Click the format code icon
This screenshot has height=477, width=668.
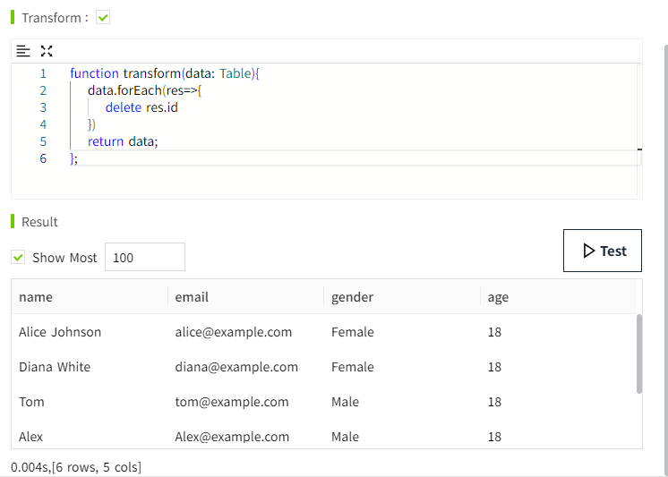pos(23,51)
